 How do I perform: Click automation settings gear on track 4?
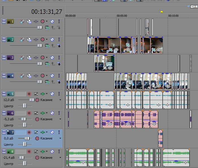42,76
